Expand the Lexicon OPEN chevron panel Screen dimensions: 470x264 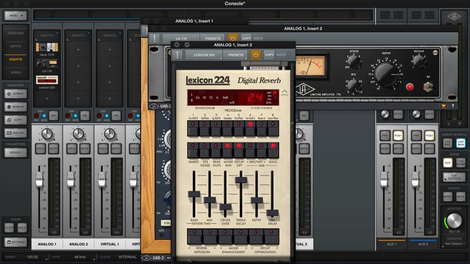click(285, 92)
